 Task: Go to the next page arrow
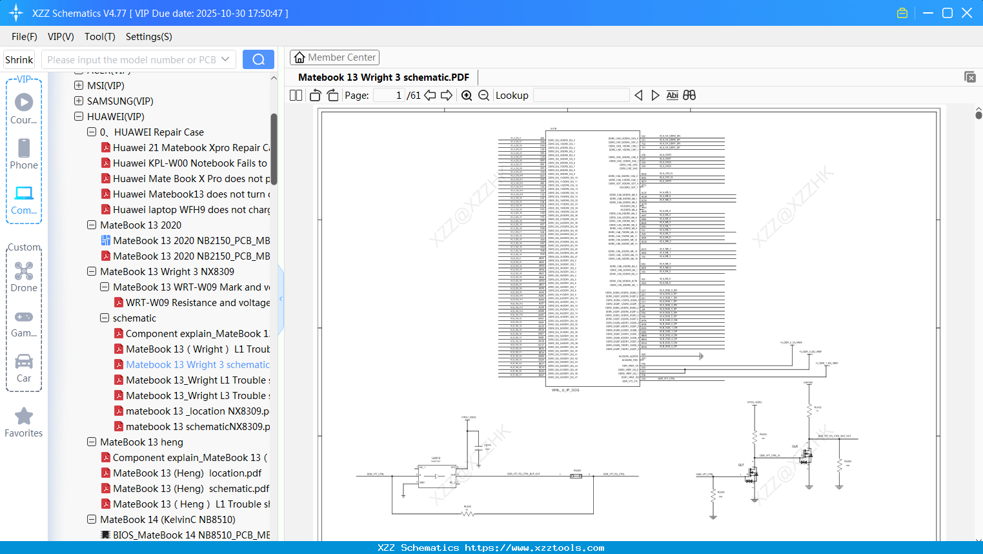click(447, 96)
